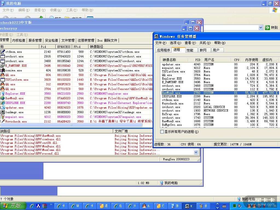
Task: Expand the quick launch overflow chevron
Action: tap(51, 204)
